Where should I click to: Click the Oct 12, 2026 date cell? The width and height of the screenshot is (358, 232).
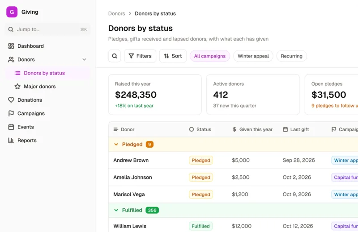coord(298,226)
